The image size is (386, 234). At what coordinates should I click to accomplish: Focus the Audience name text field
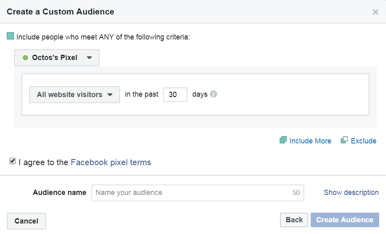pyautogui.click(x=198, y=193)
